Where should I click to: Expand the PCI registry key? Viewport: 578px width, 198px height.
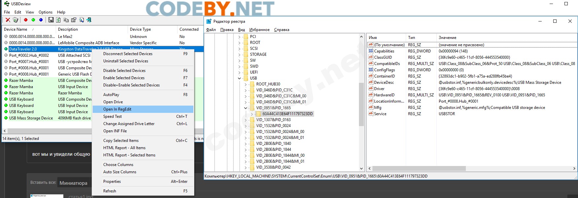pyautogui.click(x=240, y=37)
